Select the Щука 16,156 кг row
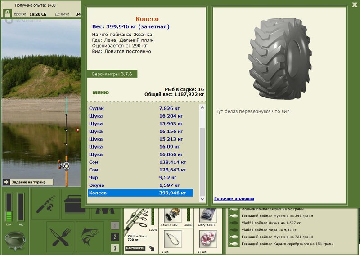Screen dimensions: 360x255 click(x=140, y=131)
